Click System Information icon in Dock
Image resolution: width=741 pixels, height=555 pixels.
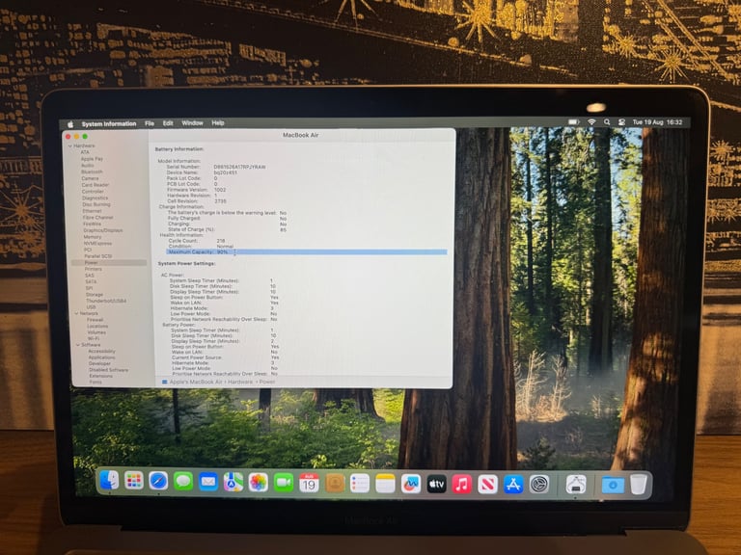coord(576,486)
